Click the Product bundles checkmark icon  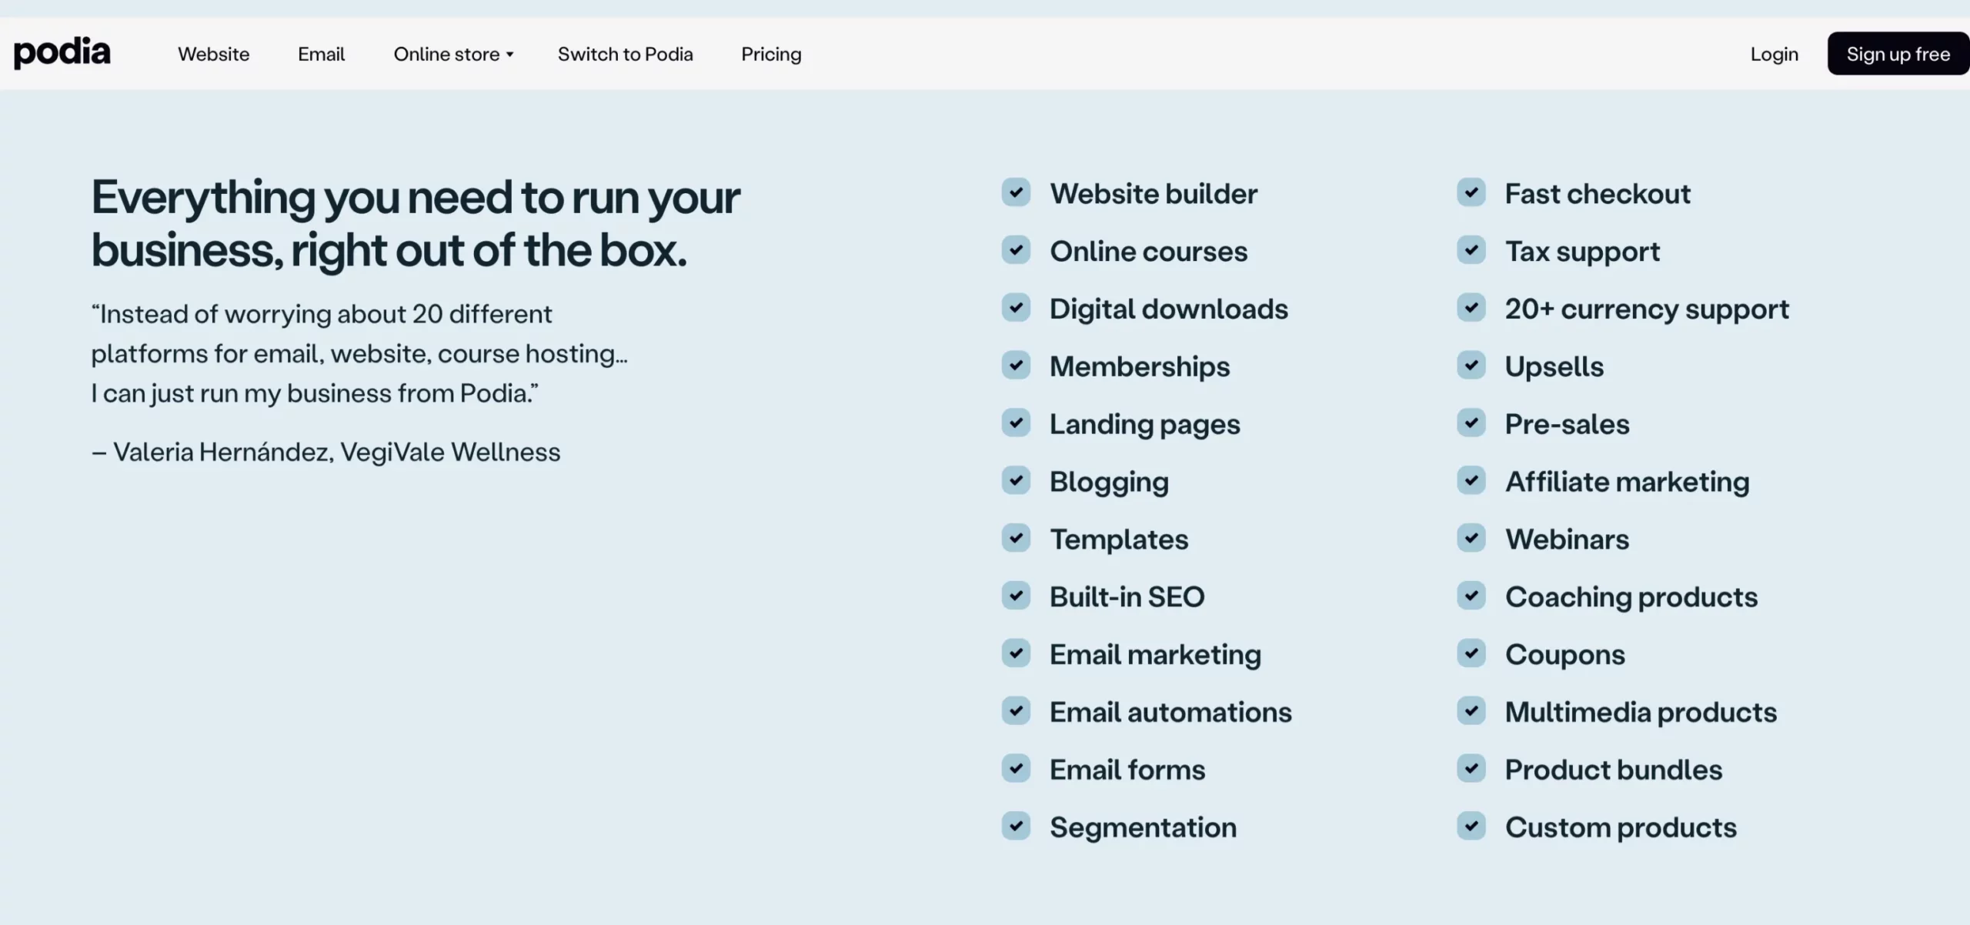click(1471, 768)
